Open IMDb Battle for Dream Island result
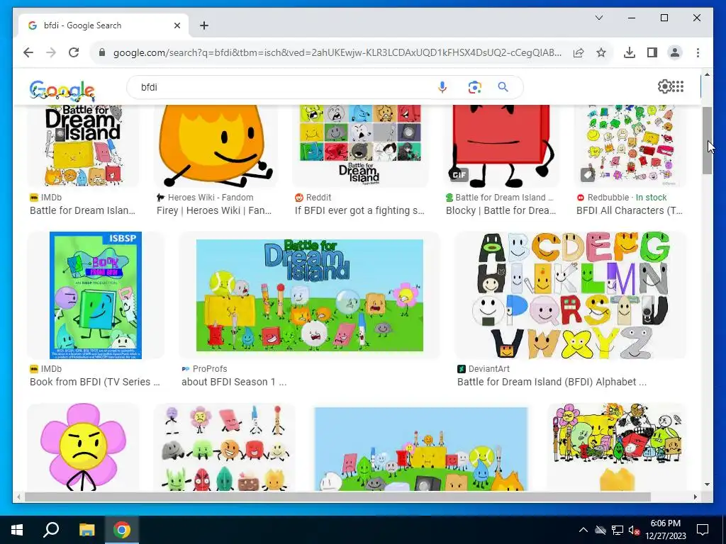Screen dimensions: 726x544 tap(82, 210)
